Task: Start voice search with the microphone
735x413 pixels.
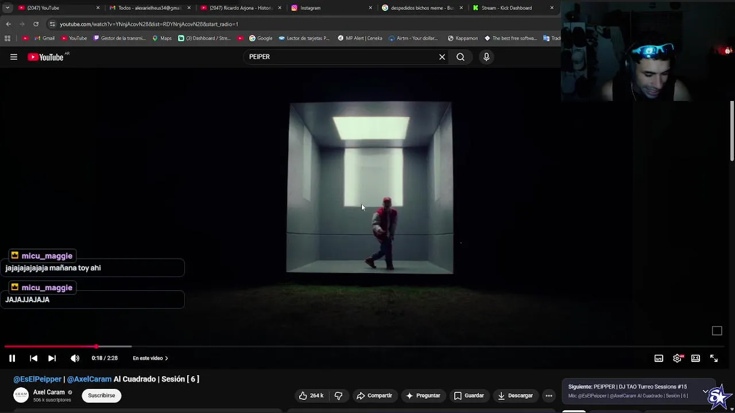Action: click(x=486, y=57)
